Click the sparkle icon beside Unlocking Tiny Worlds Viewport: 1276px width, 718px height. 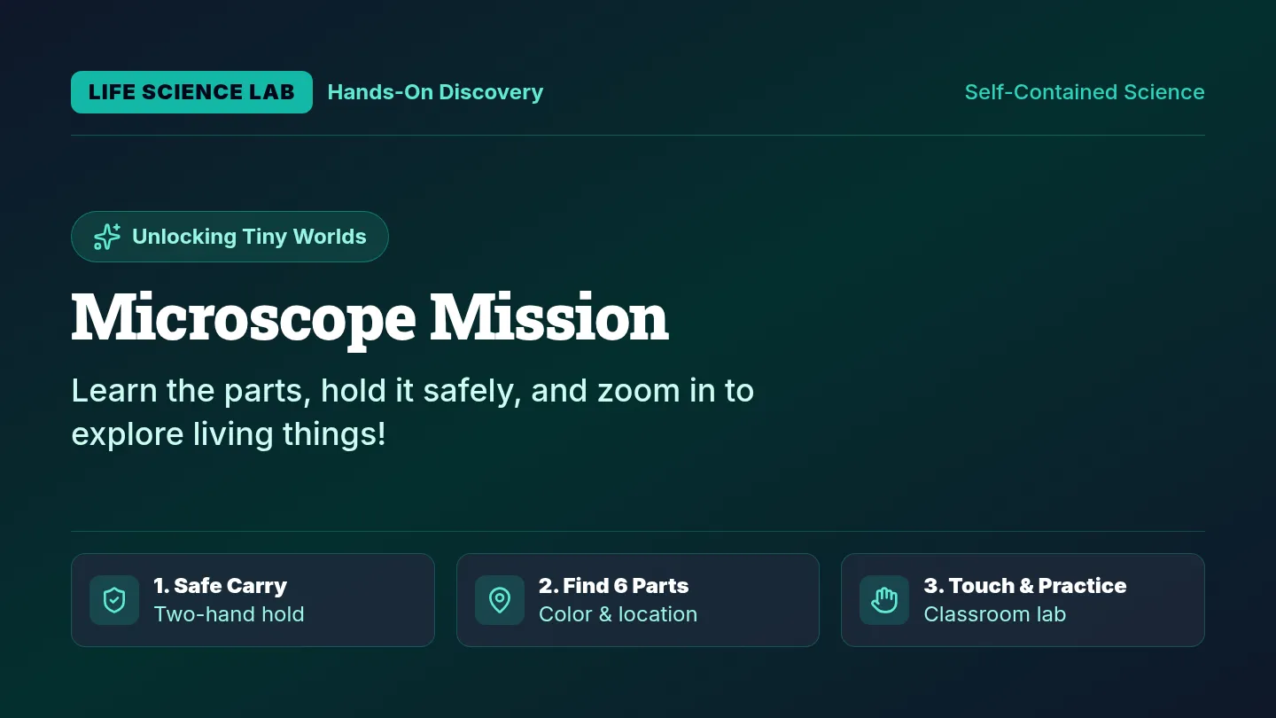pyautogui.click(x=107, y=237)
